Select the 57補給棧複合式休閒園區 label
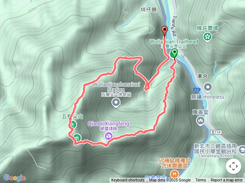The image size is (245, 183). point(174,163)
